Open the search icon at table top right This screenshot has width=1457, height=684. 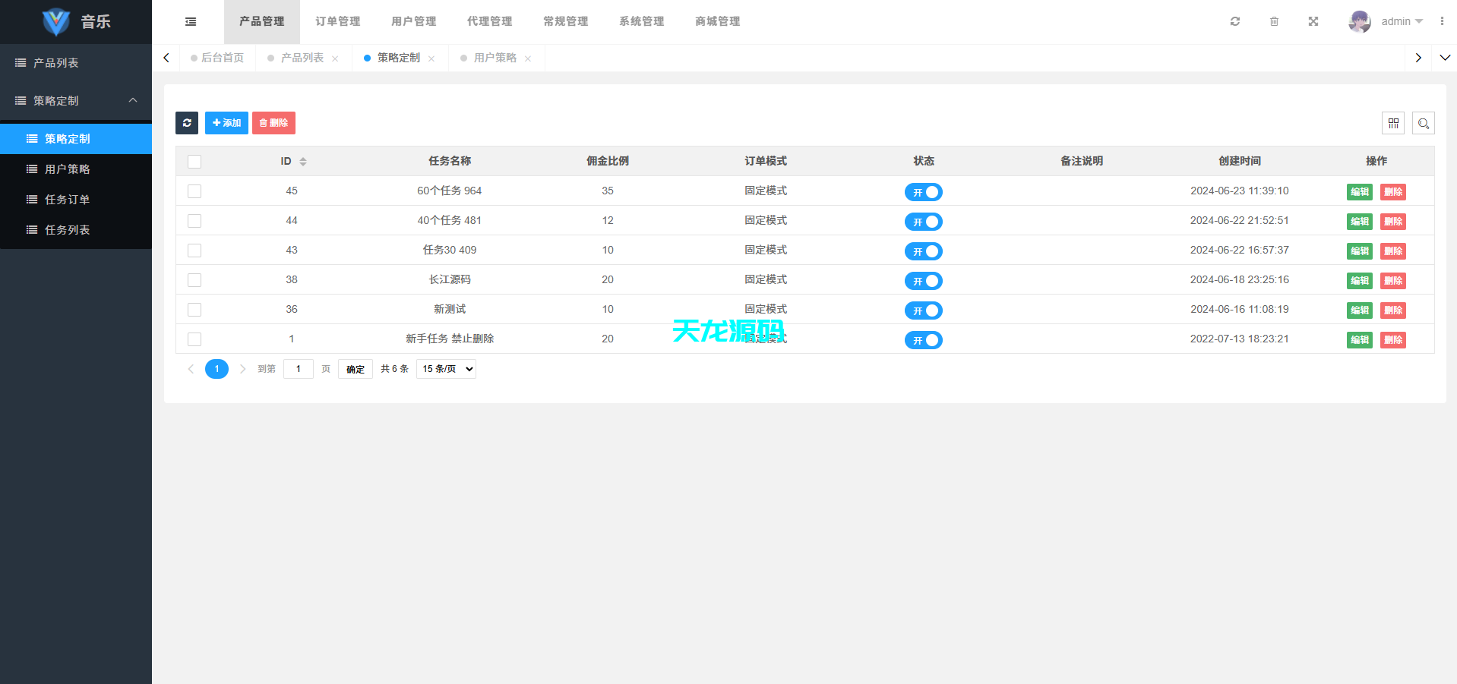(x=1424, y=122)
